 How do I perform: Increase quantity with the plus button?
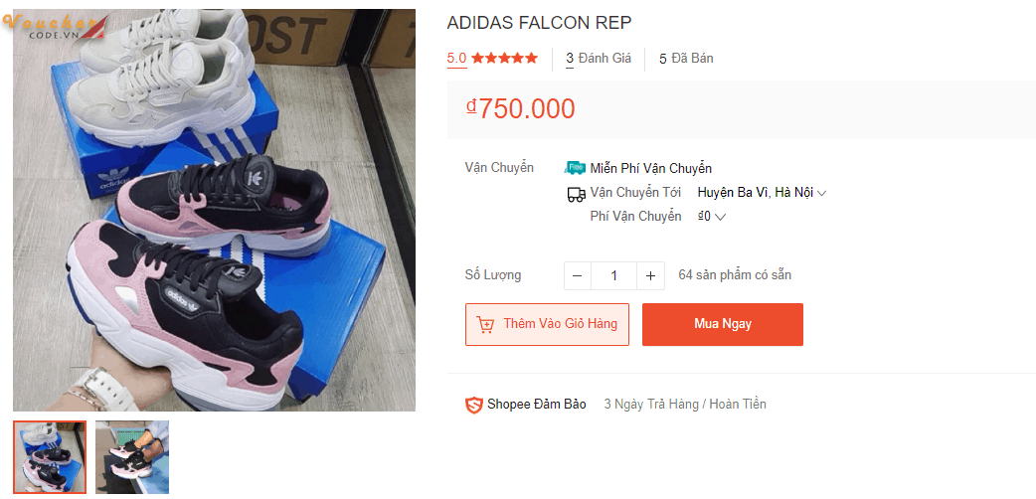coord(650,275)
